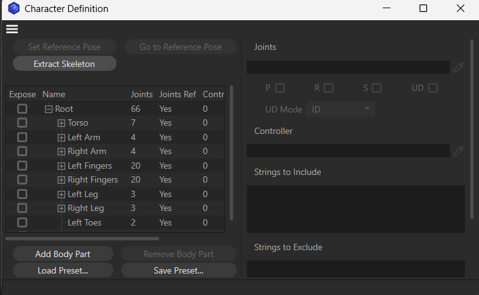Click the Joints Ref column header
This screenshot has height=295, width=479.
(x=177, y=95)
